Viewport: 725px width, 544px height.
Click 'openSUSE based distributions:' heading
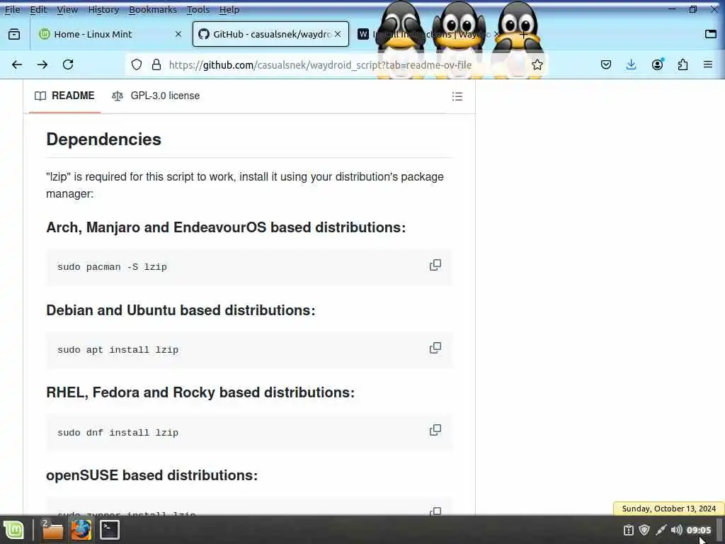click(x=152, y=475)
